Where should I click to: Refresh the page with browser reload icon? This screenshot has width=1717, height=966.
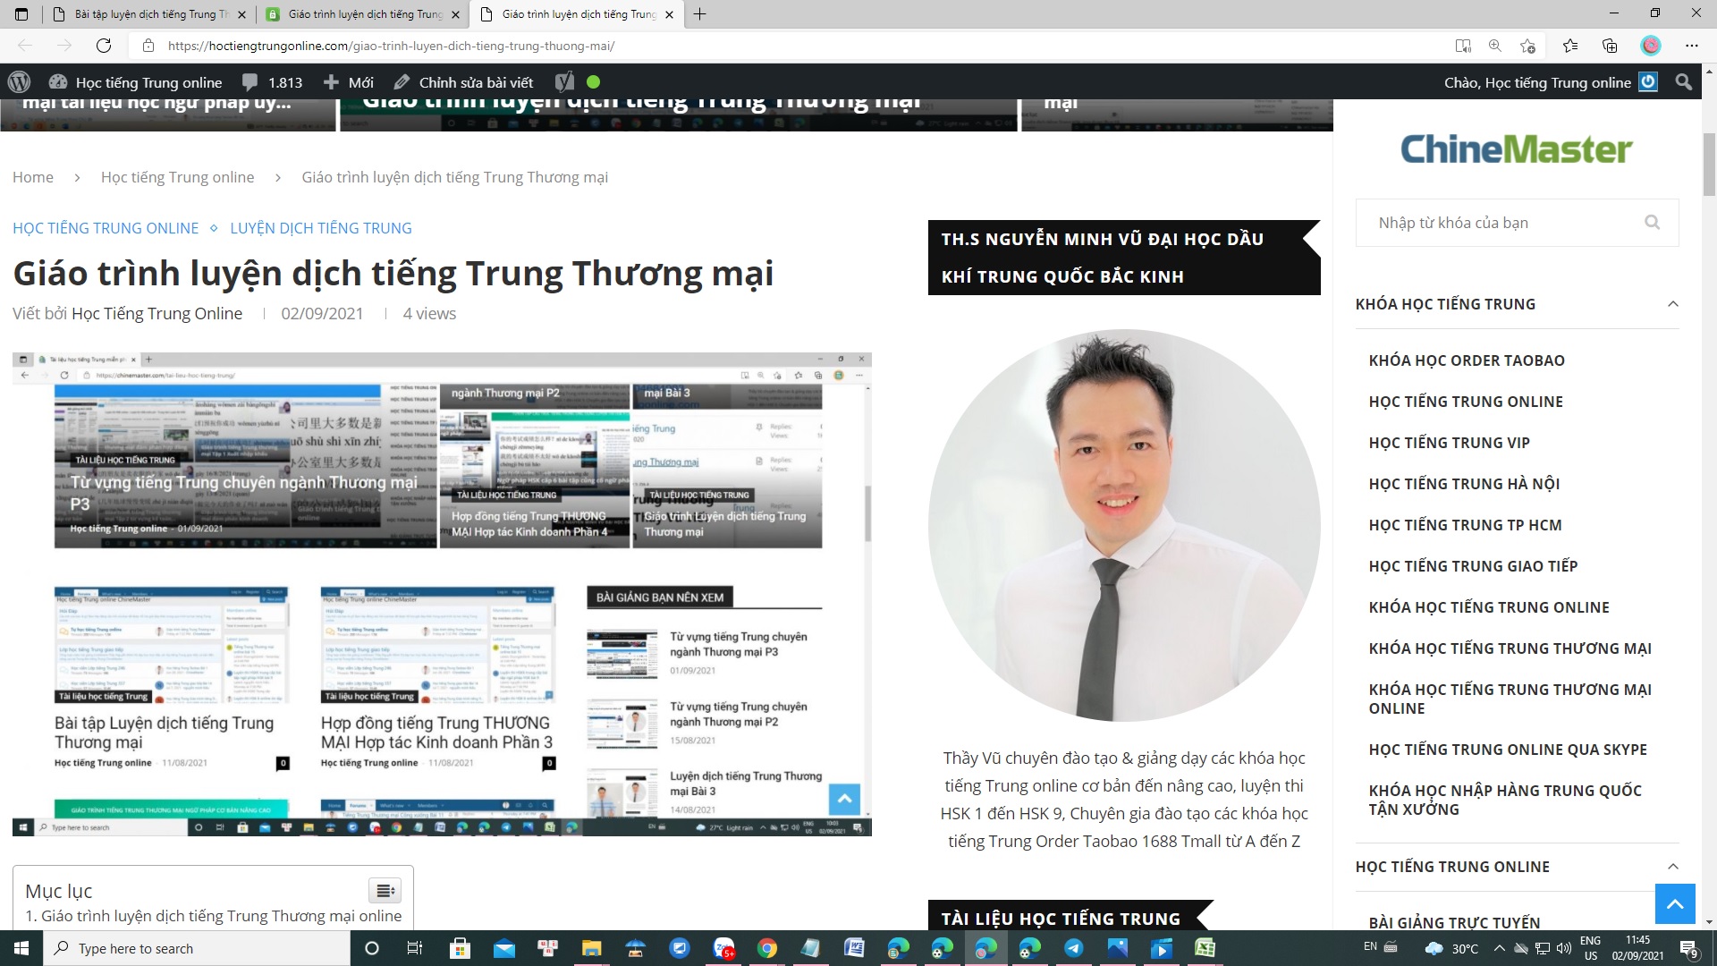(x=104, y=46)
